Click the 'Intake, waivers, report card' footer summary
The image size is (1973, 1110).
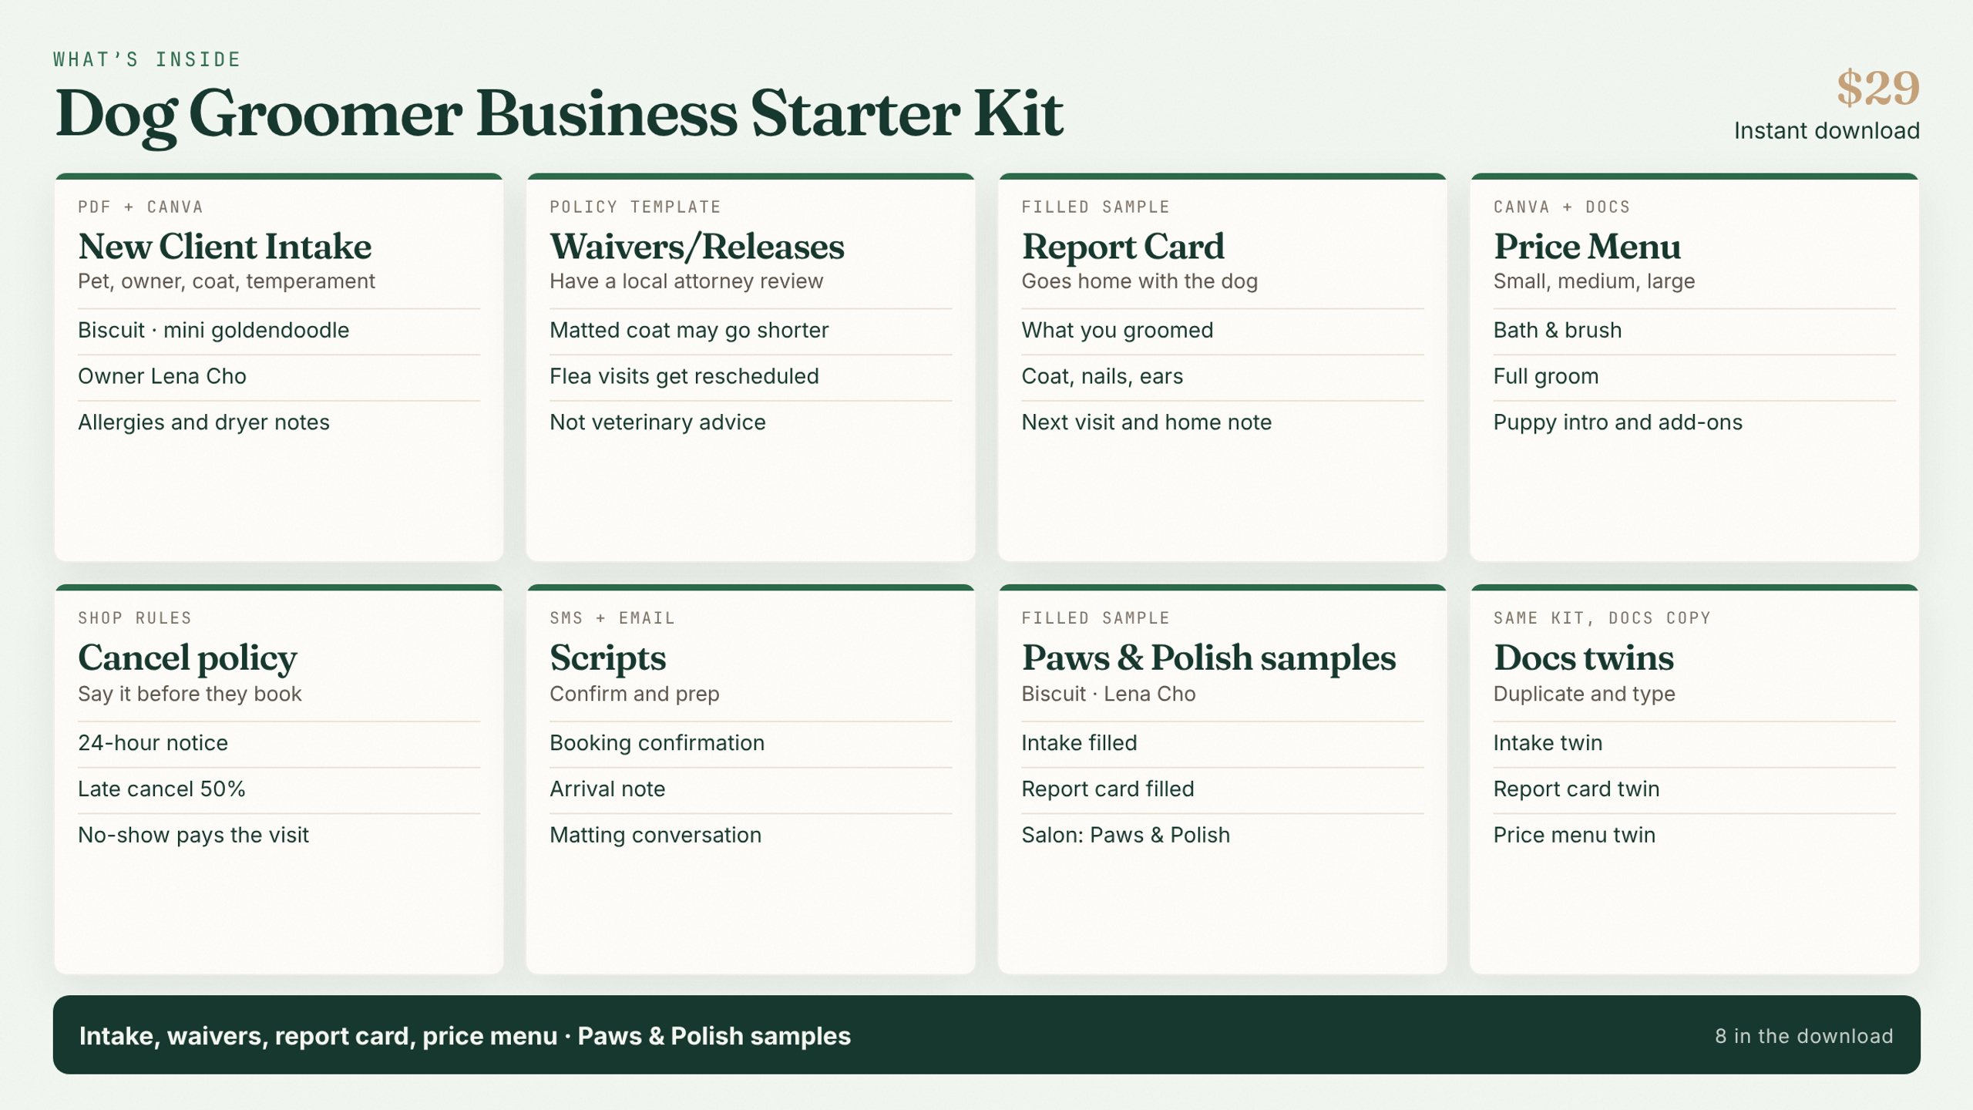tap(465, 1037)
